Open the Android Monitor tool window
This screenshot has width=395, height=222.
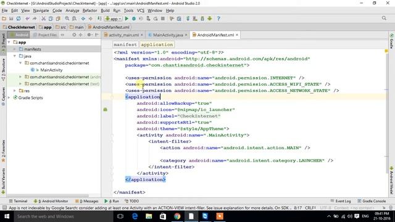tap(51, 201)
